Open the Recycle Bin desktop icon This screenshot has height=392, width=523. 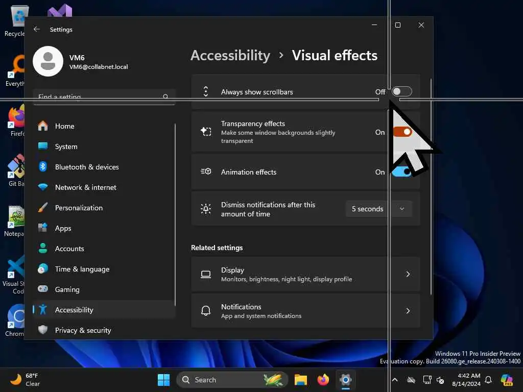tap(15, 20)
